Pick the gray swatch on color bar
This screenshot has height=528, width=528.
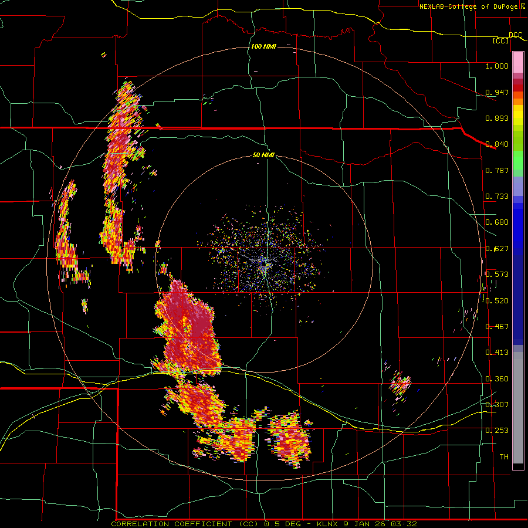(518, 408)
